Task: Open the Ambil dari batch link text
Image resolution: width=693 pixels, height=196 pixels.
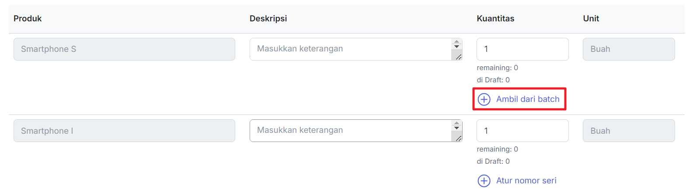Action: pyautogui.click(x=528, y=99)
